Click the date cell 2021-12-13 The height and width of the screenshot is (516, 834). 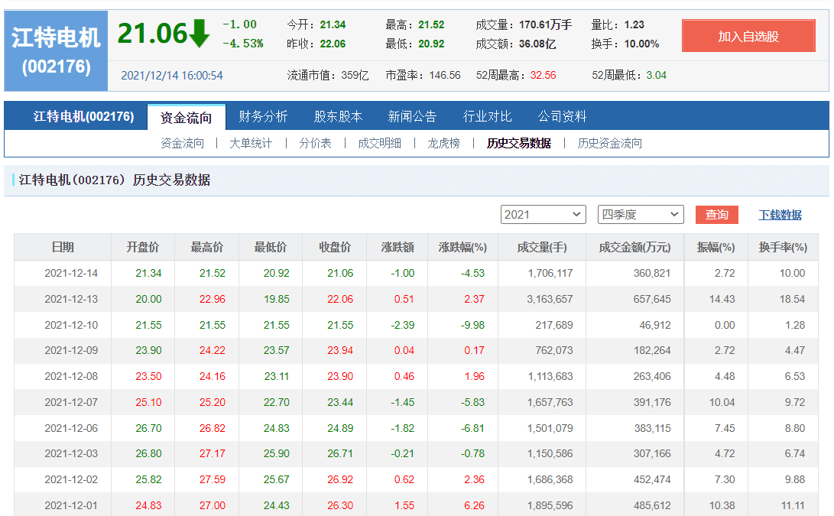click(x=71, y=299)
